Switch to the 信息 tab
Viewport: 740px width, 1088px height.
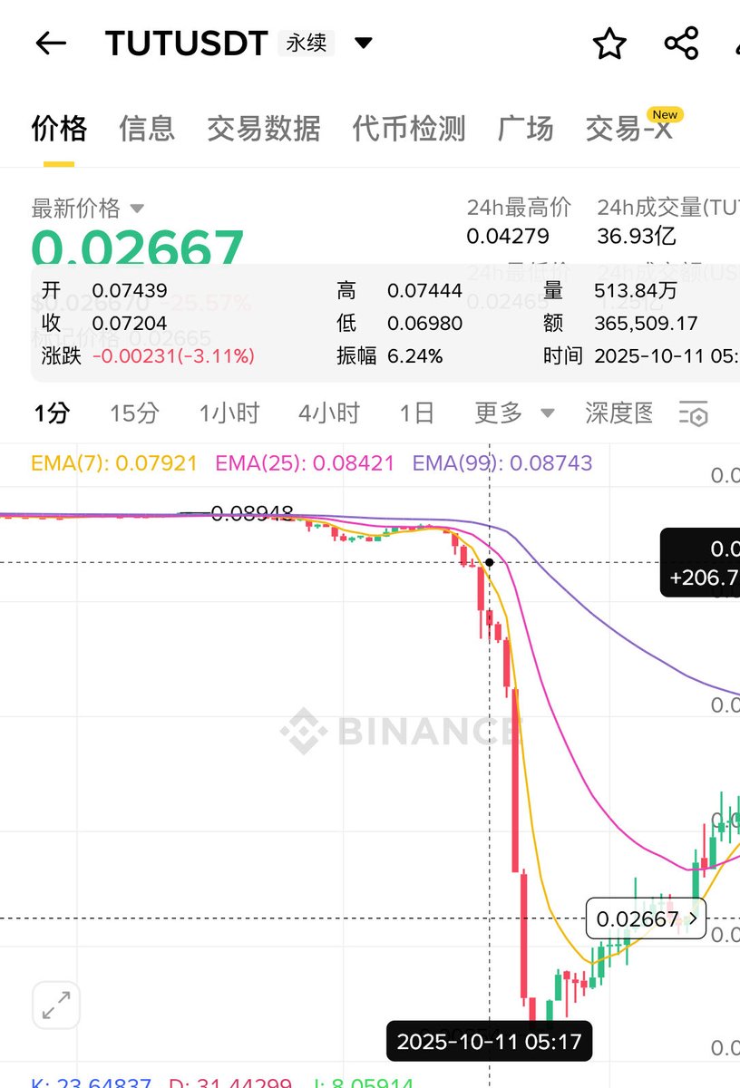coord(146,129)
